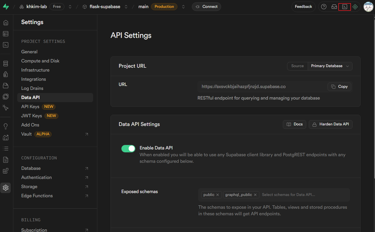Open the Supabase logo home link

[6, 7]
